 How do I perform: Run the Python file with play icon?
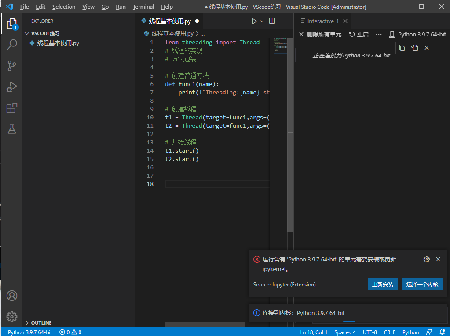pos(254,21)
